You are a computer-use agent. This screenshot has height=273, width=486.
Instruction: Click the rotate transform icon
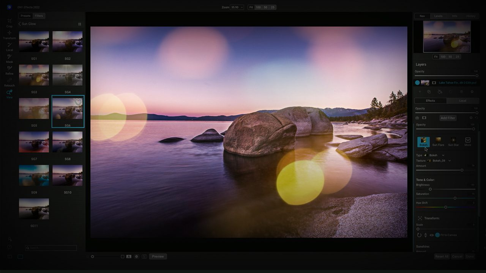coord(419,235)
